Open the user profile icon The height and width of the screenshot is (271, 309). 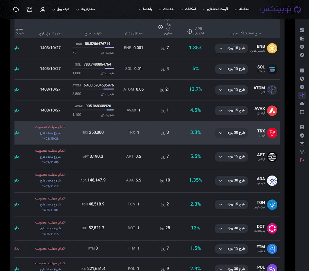[x=43, y=9]
